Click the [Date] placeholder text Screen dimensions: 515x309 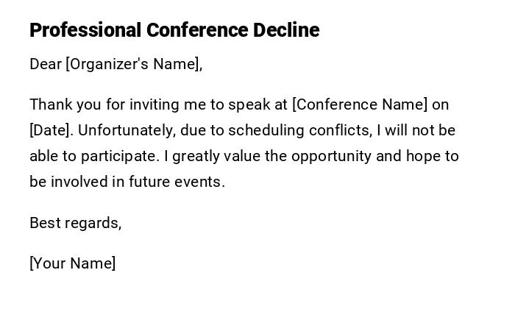click(51, 130)
